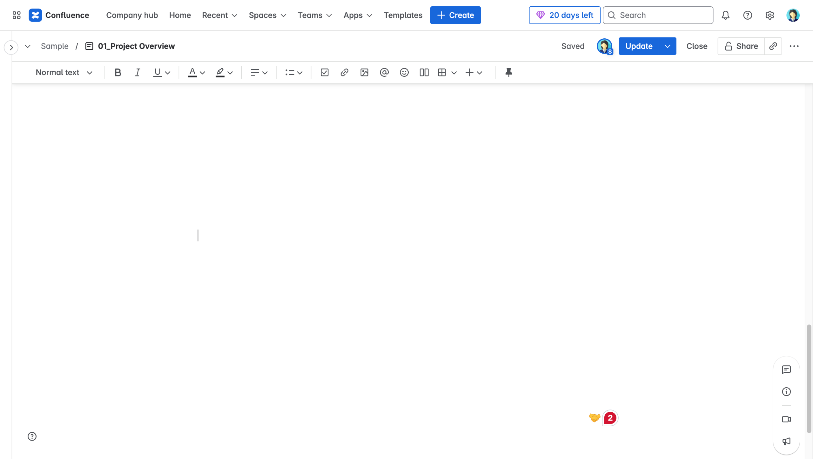The width and height of the screenshot is (813, 459).
Task: Open the user profile avatar menu
Action: click(x=793, y=15)
